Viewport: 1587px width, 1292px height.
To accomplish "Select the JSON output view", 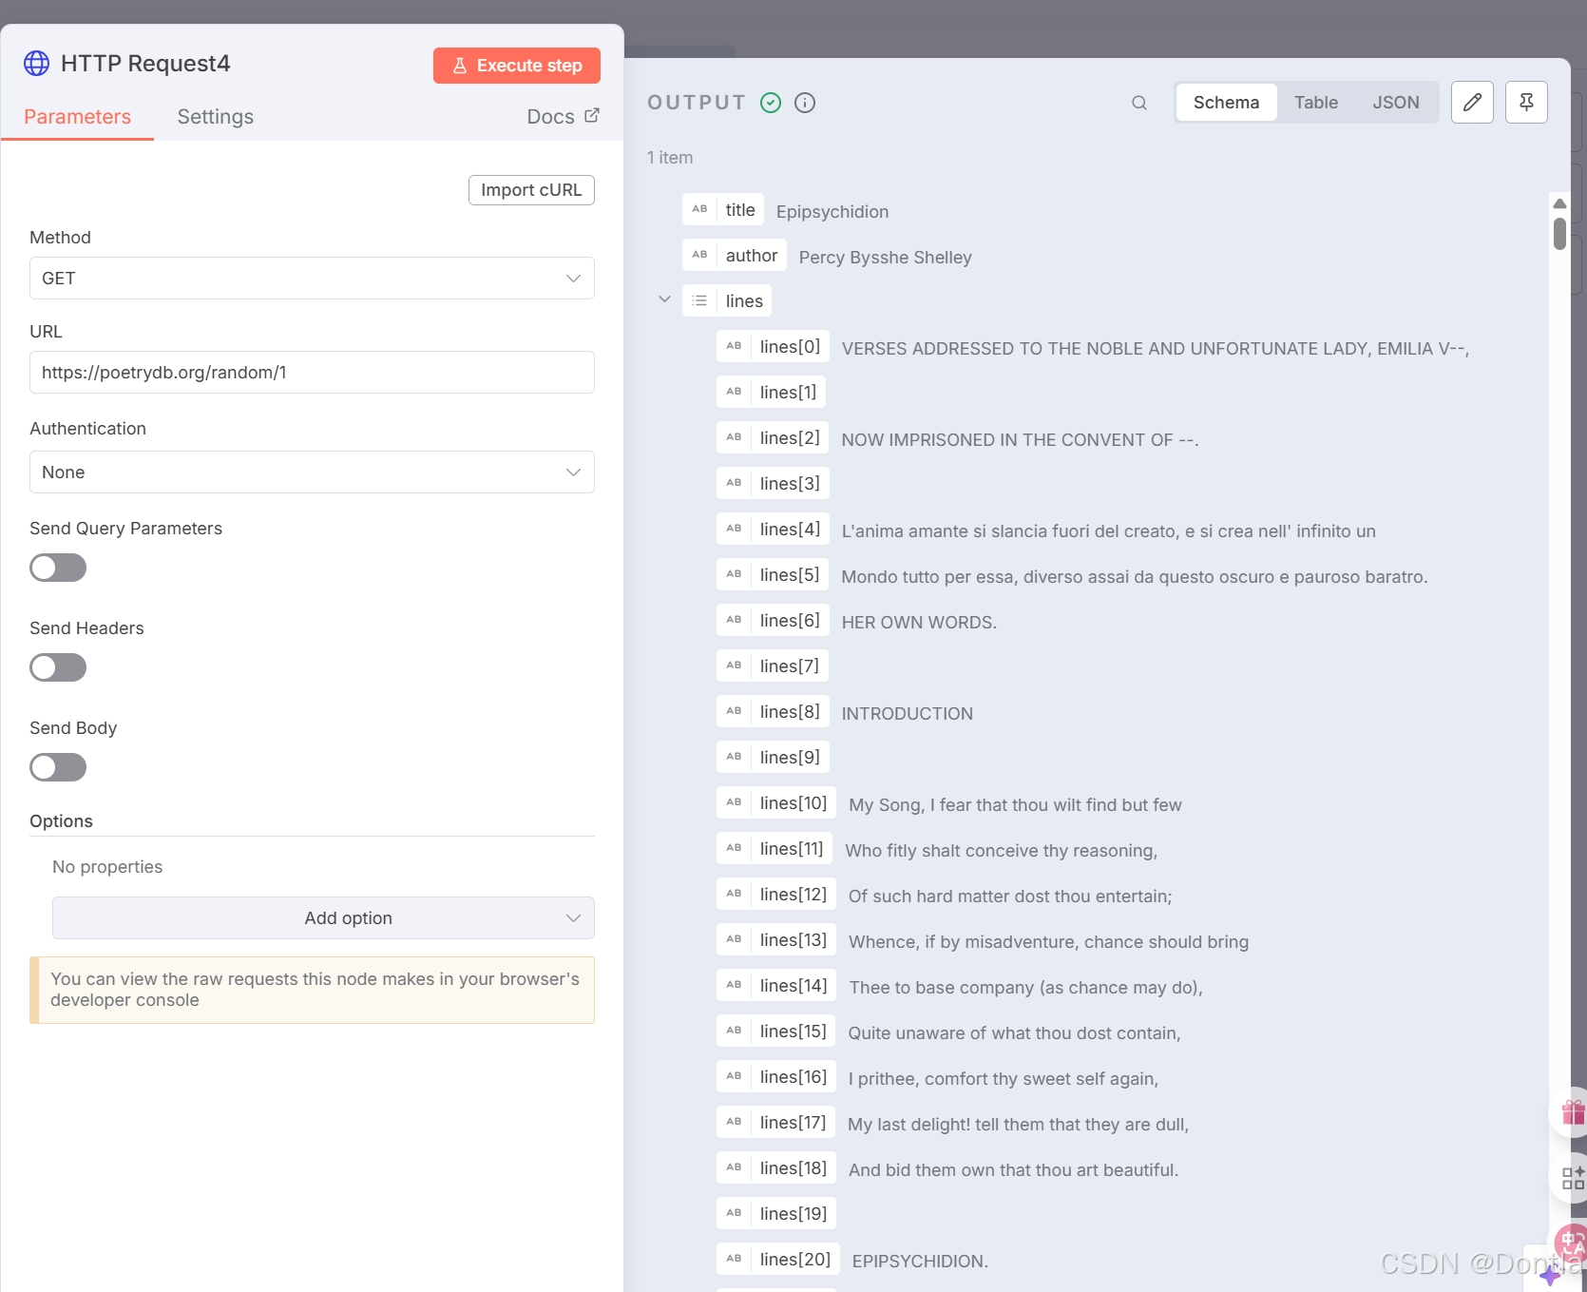I will tap(1395, 103).
